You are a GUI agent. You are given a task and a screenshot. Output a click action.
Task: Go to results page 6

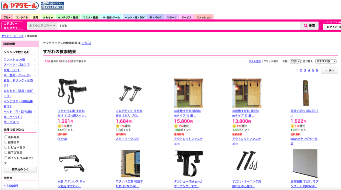(317, 70)
